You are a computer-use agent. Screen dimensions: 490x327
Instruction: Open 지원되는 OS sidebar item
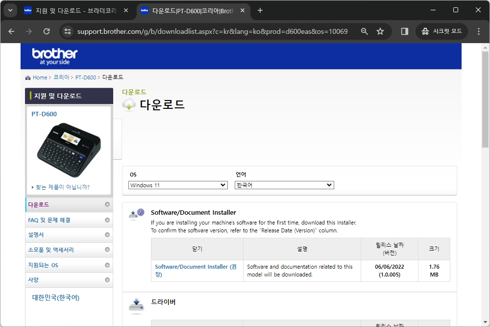tap(69, 265)
